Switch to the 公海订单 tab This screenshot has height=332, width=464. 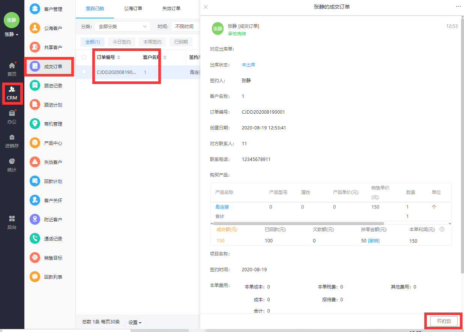[133, 8]
